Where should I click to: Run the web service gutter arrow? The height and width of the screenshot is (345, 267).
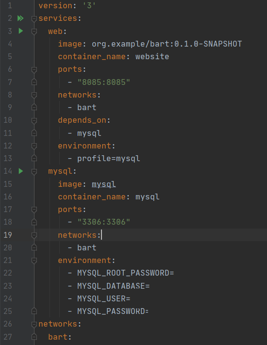tap(21, 31)
